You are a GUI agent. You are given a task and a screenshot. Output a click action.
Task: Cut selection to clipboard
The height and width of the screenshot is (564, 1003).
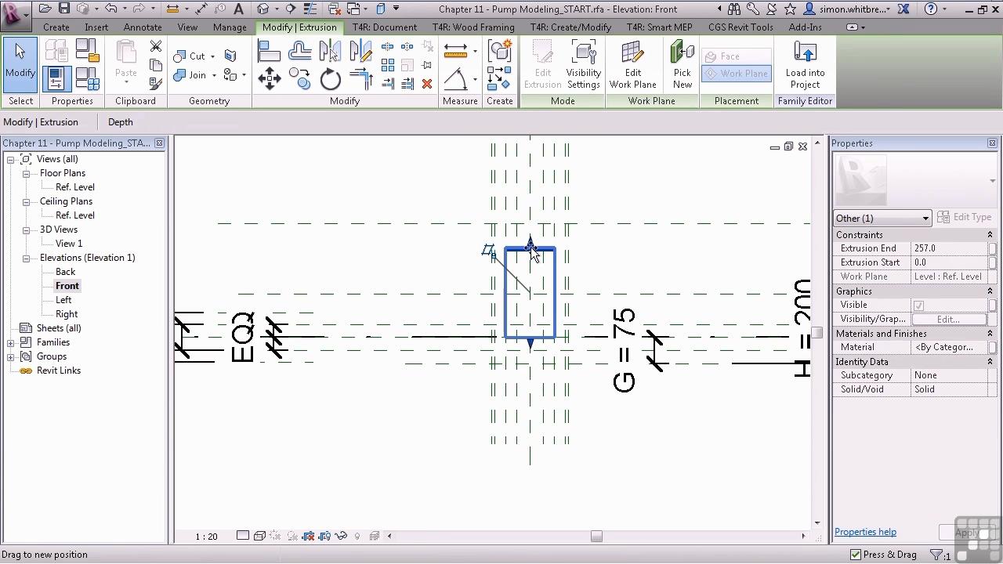pyautogui.click(x=155, y=47)
